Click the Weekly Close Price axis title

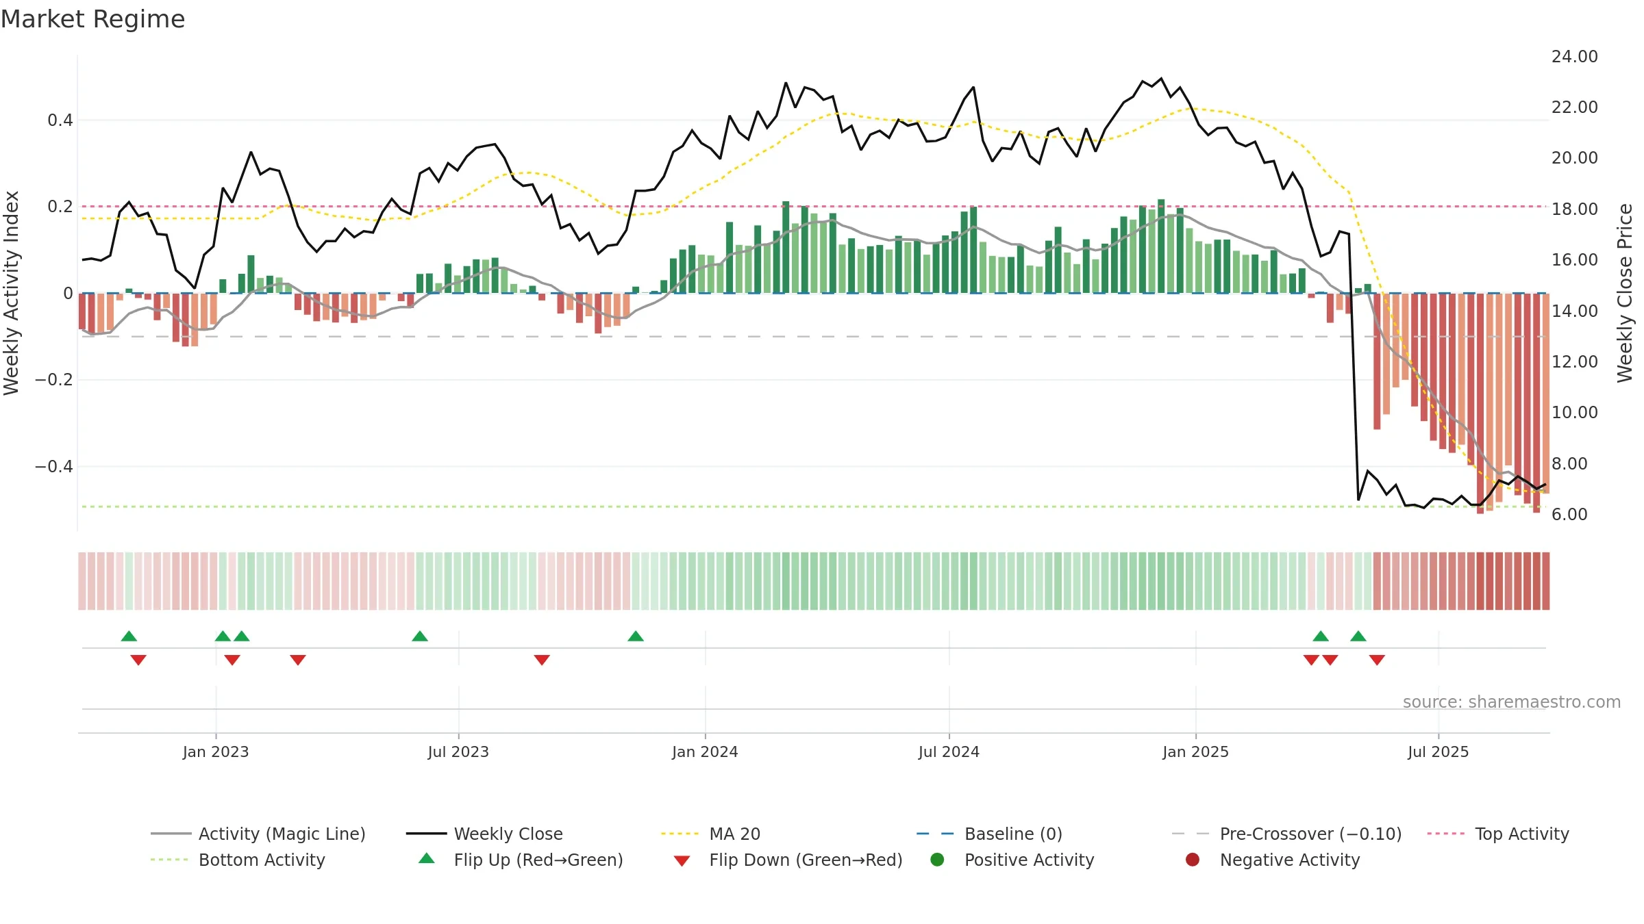pyautogui.click(x=1625, y=293)
